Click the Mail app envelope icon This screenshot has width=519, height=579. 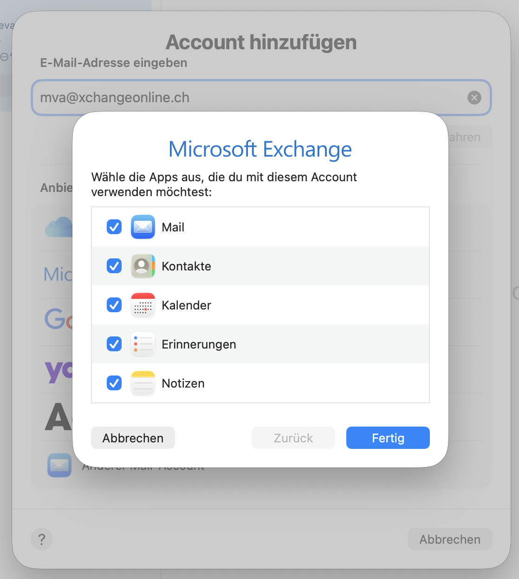[x=143, y=227]
